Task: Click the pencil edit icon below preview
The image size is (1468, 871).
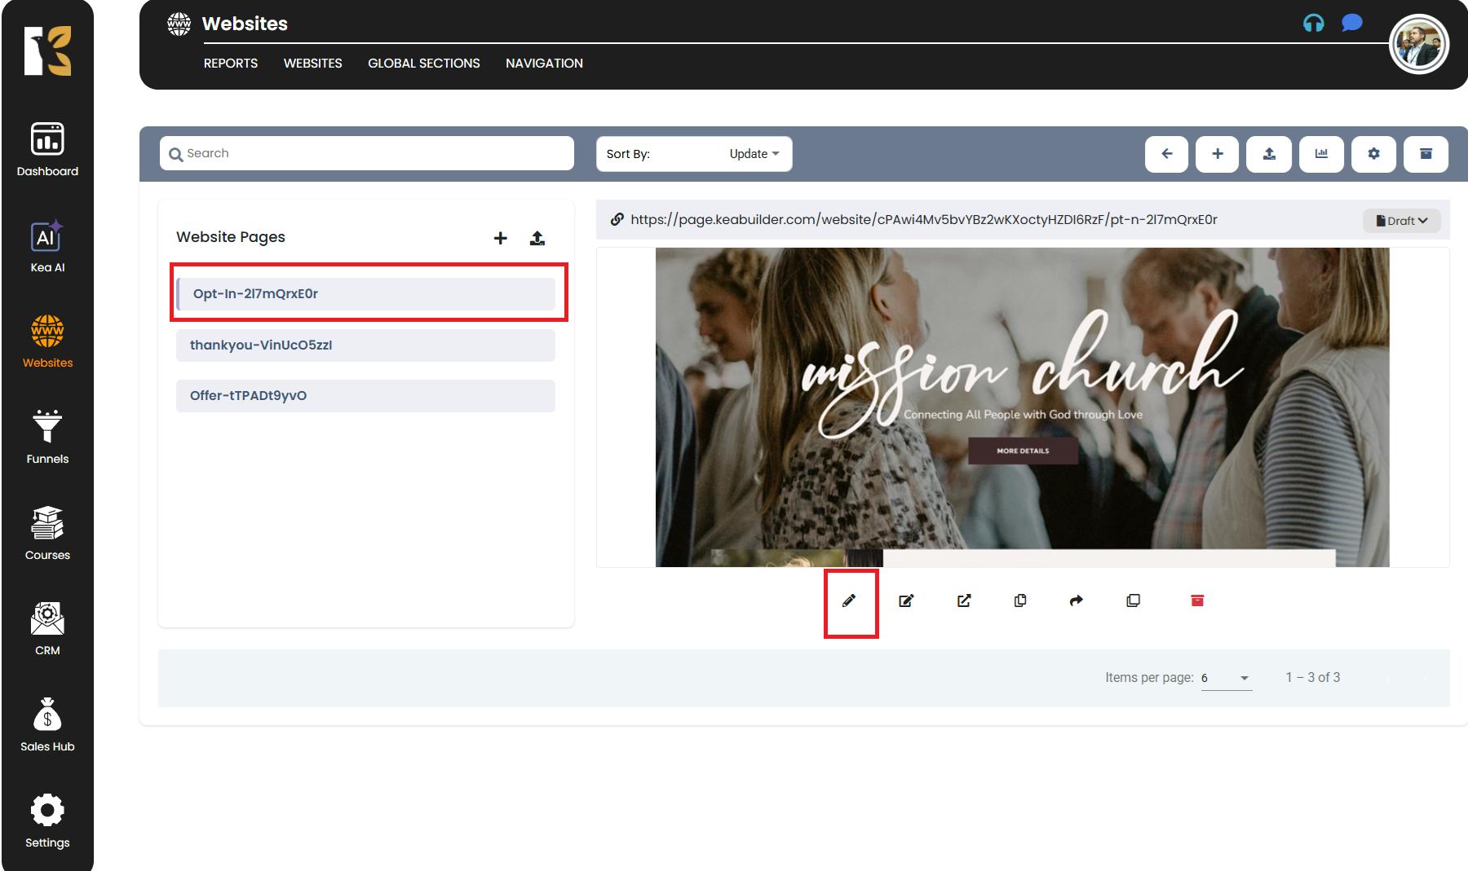Action: tap(849, 601)
